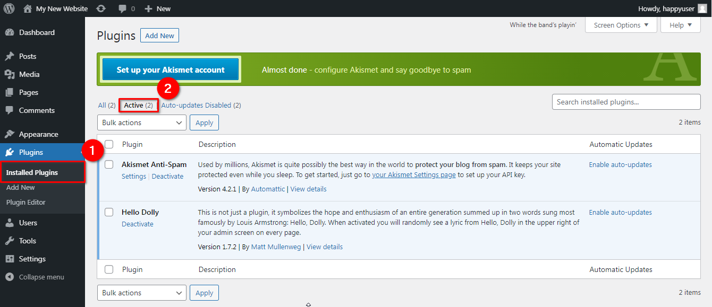Click the Comments bubble icon in sidebar

click(10, 110)
